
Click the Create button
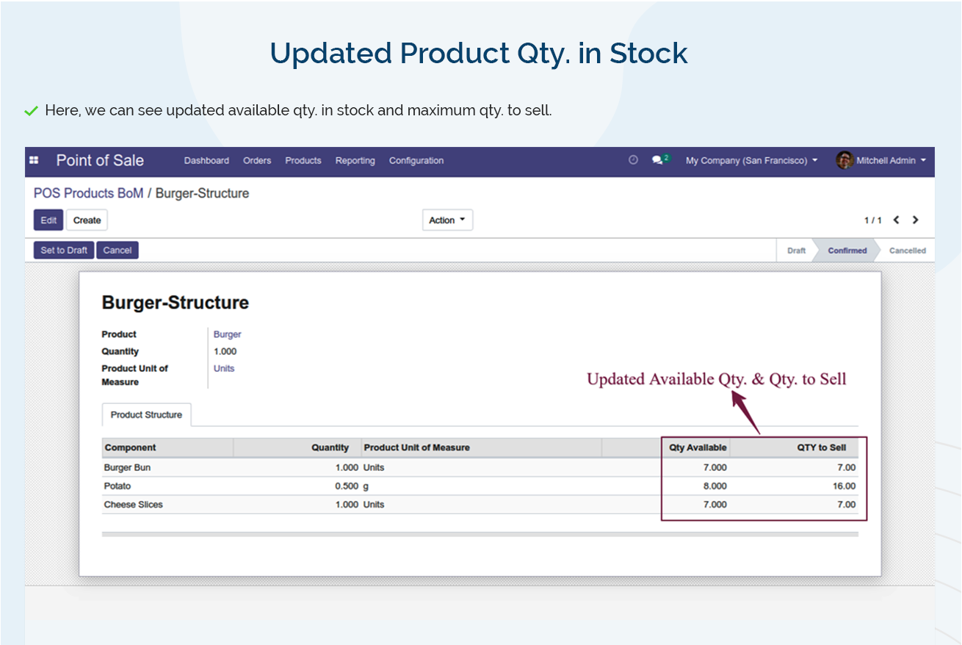pyautogui.click(x=87, y=220)
